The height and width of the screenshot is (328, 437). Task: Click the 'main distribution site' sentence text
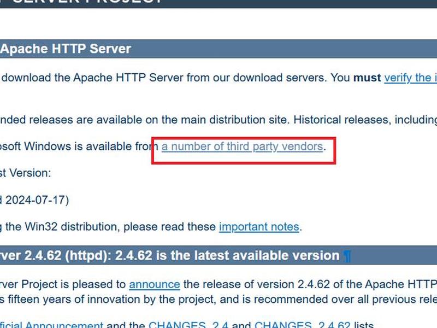218,120
